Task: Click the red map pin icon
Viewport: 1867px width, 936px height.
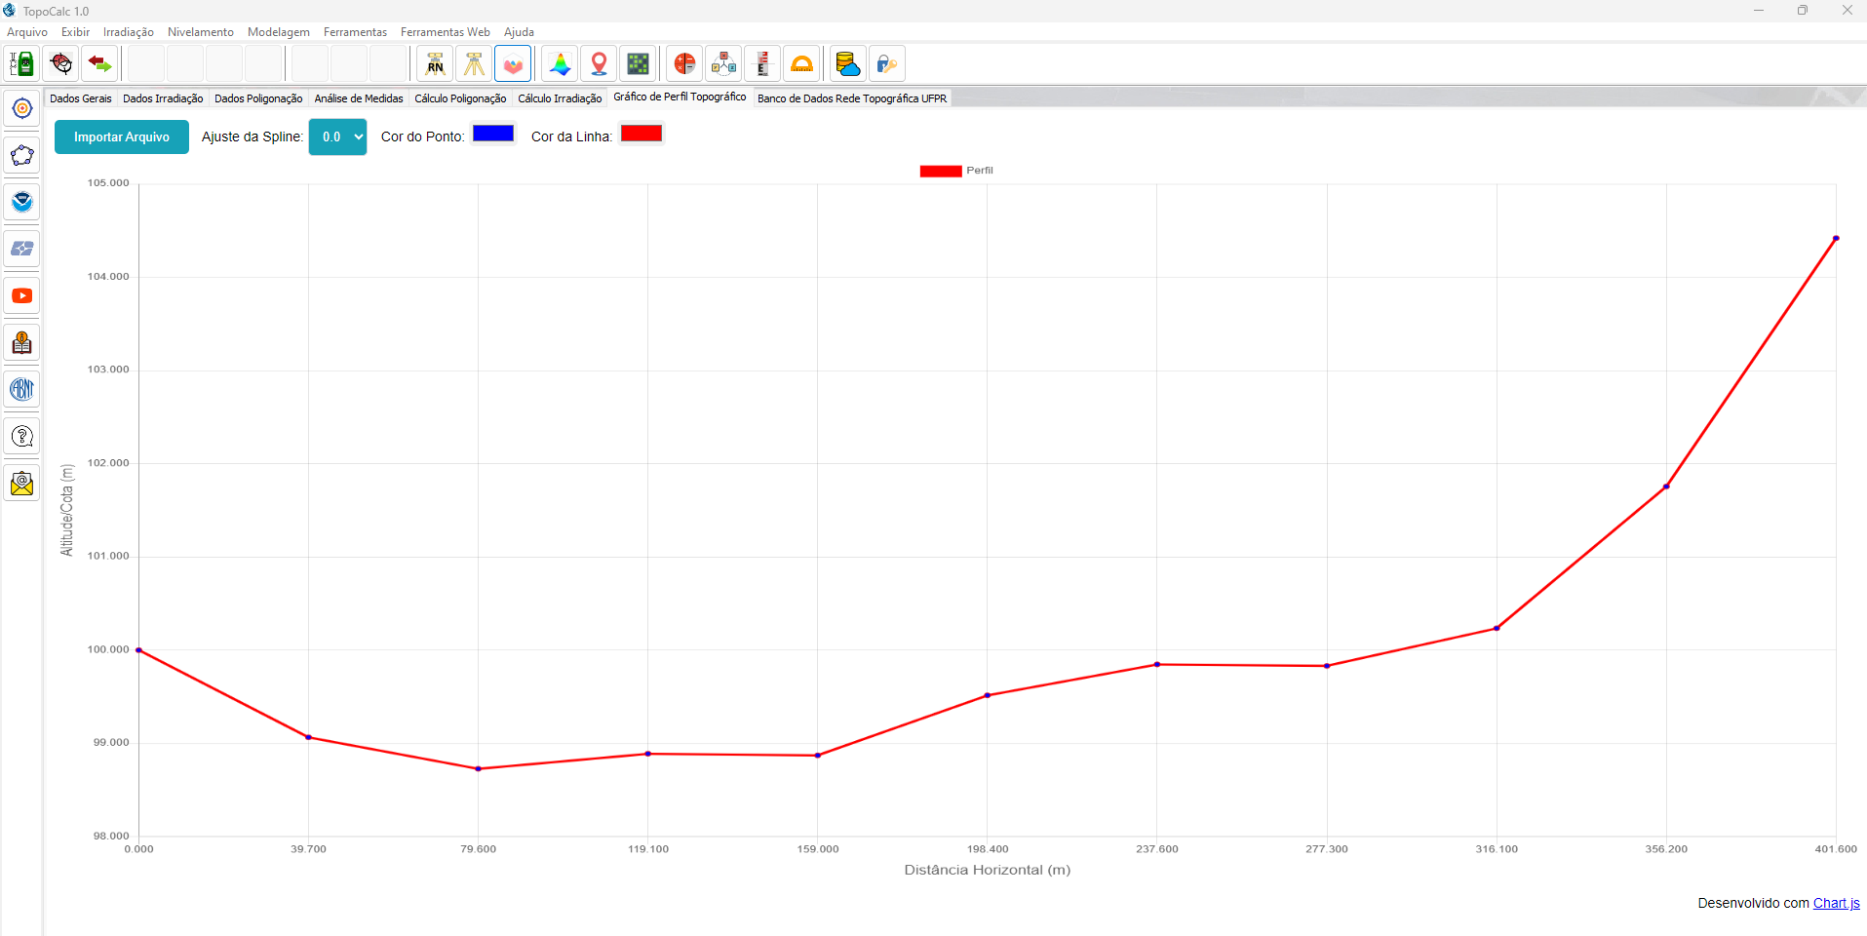Action: click(x=599, y=64)
